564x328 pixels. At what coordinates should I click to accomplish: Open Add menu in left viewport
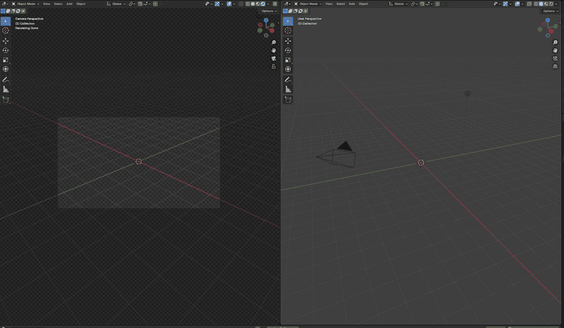tap(69, 4)
